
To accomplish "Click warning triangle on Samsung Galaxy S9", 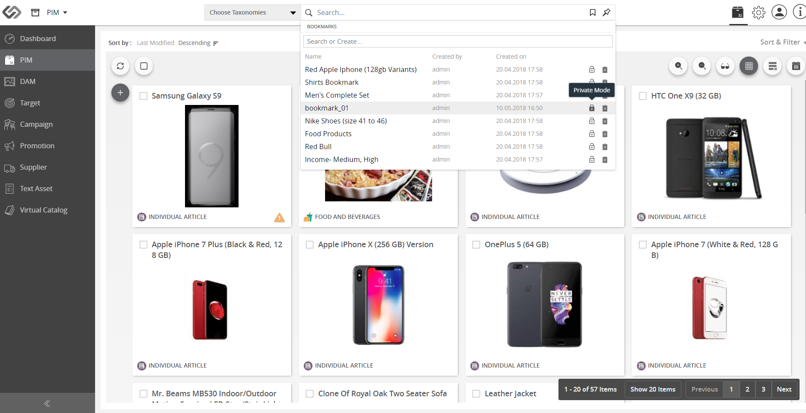I will coord(279,218).
